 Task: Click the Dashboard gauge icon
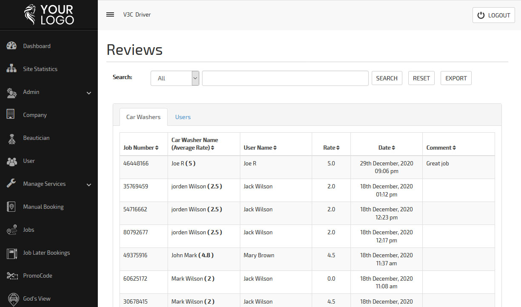pyautogui.click(x=11, y=46)
